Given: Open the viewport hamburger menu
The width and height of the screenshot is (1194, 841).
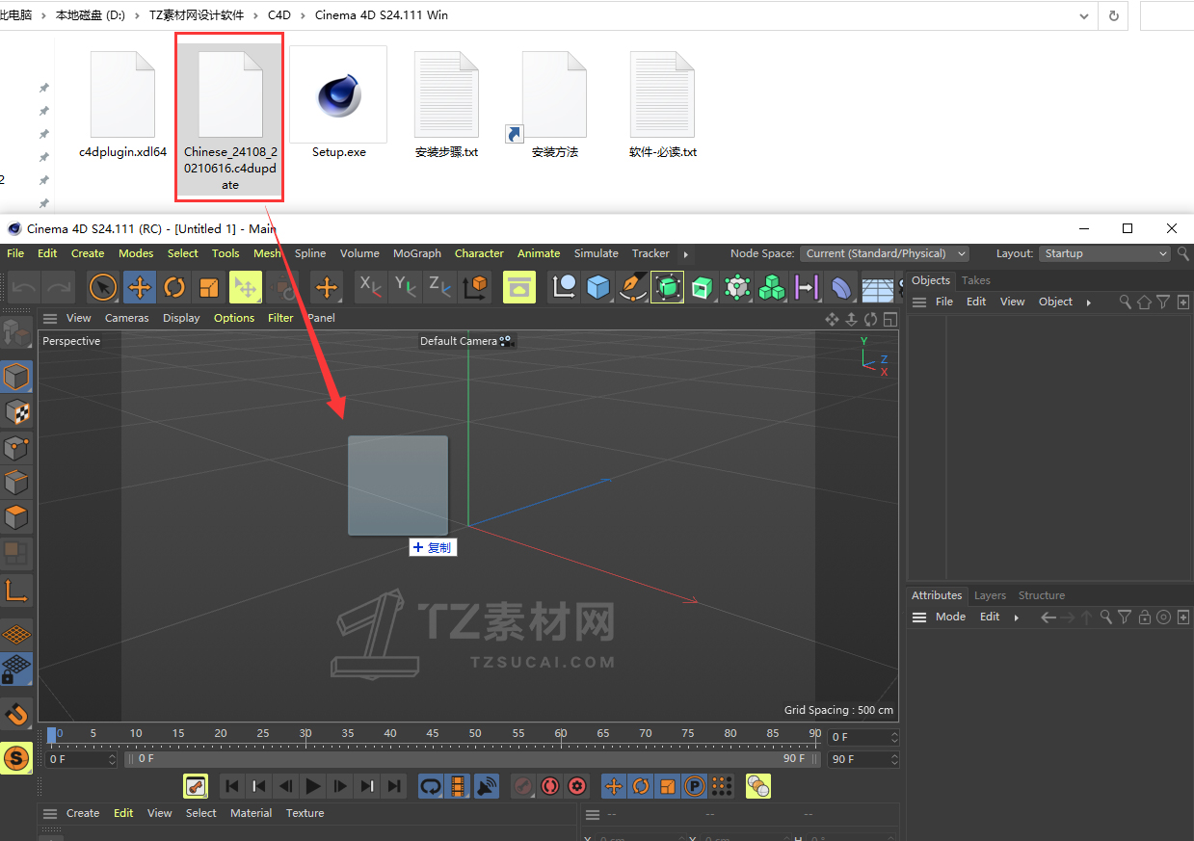Looking at the screenshot, I should tap(50, 318).
